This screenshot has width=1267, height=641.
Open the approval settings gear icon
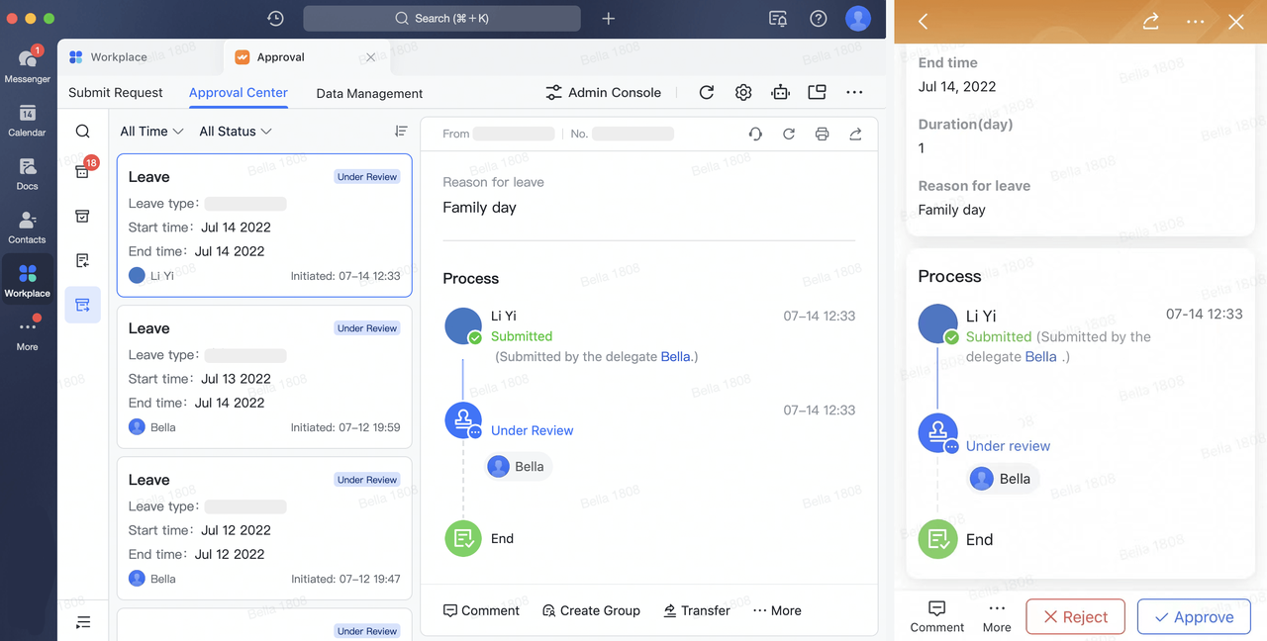coord(743,92)
